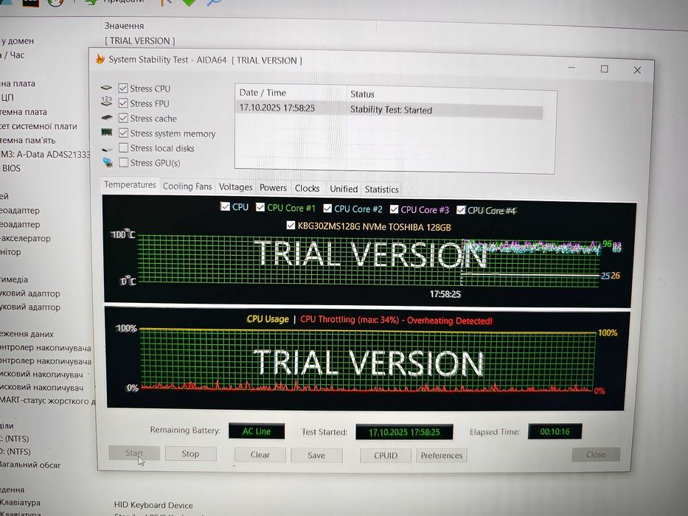Click the CPU chip icon beside Stress CPU
688x516 pixels.
pos(106,88)
